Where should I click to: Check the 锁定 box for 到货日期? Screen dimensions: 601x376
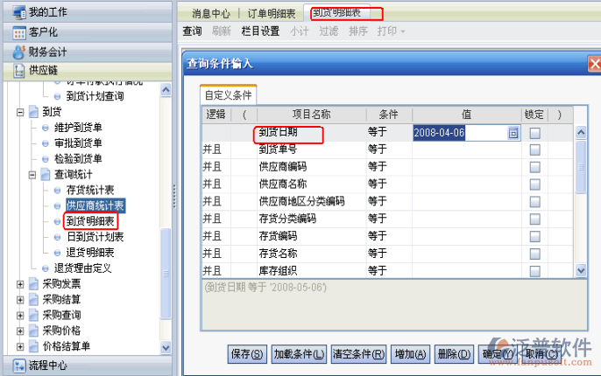[534, 133]
